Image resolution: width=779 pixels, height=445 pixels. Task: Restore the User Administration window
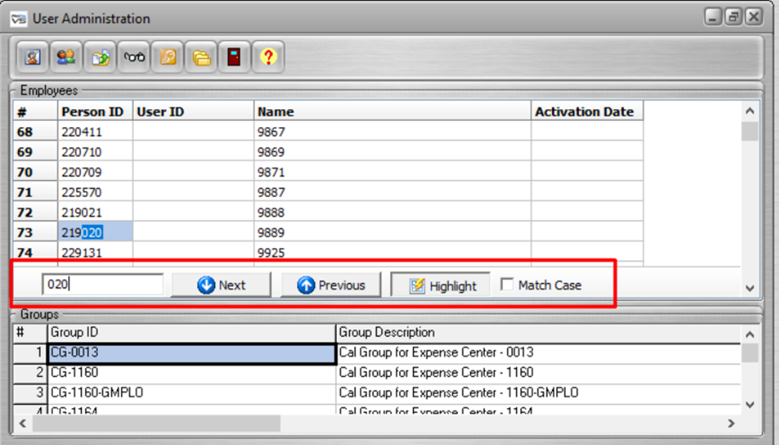coord(733,17)
